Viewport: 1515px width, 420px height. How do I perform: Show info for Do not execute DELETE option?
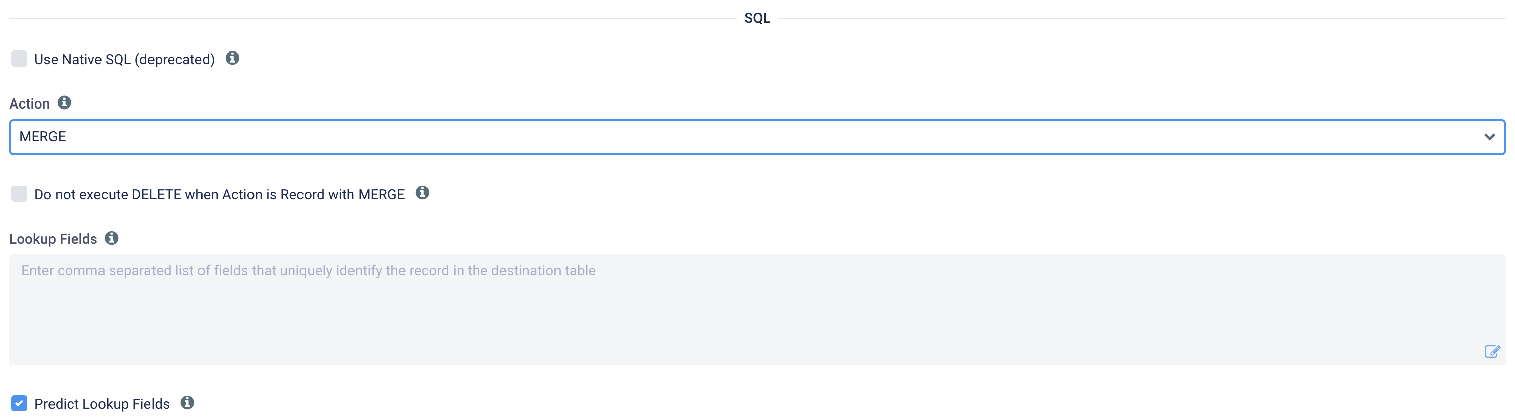coord(422,193)
